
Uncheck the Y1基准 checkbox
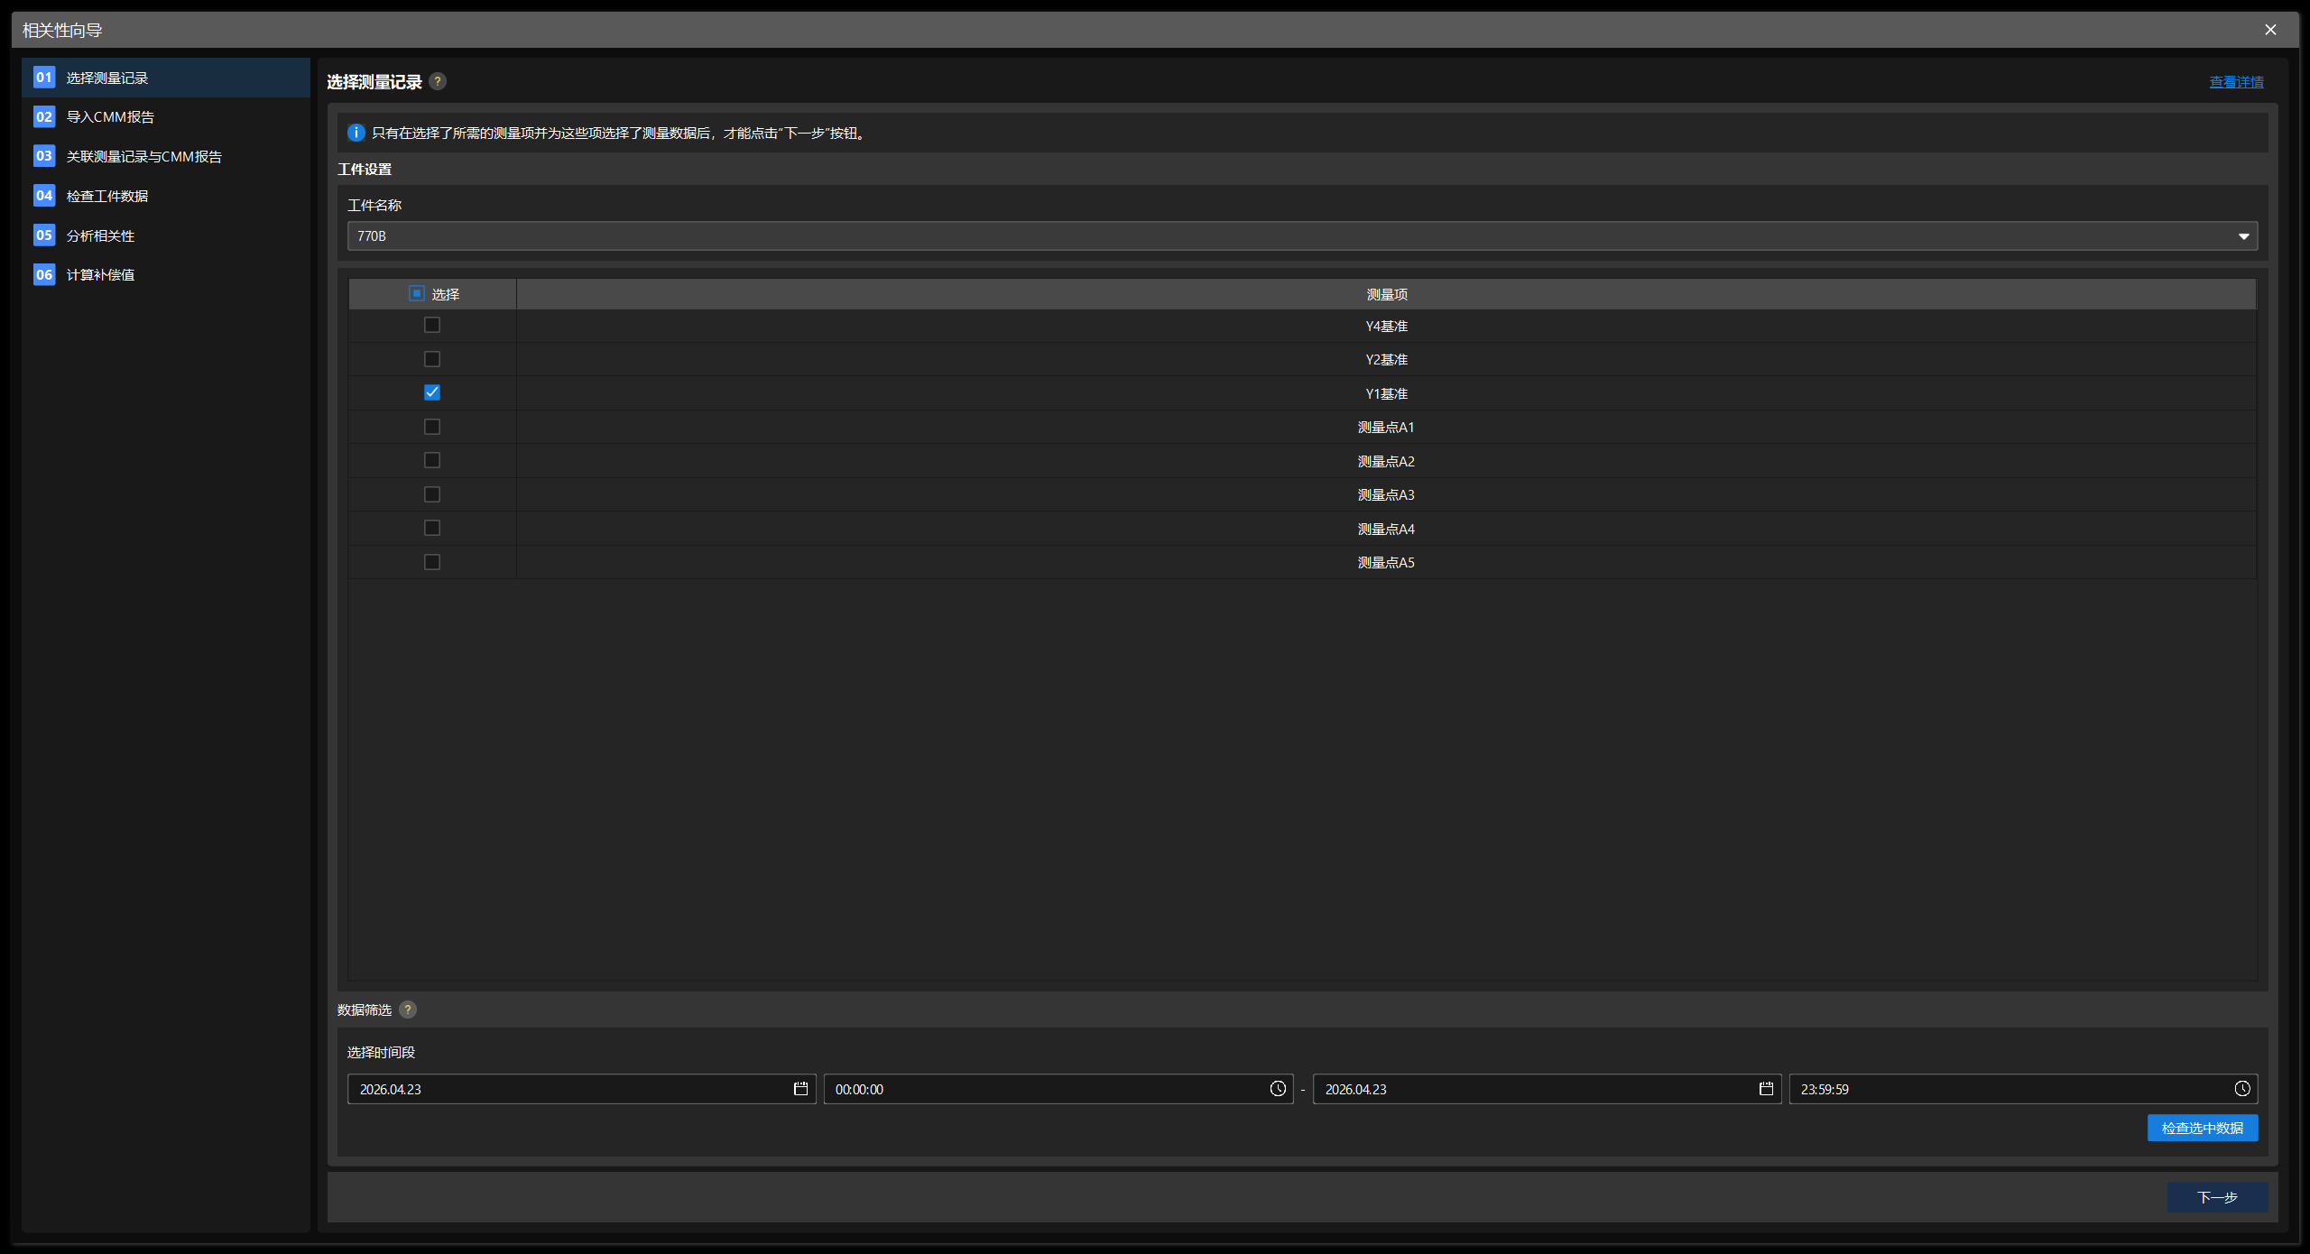pyautogui.click(x=432, y=392)
